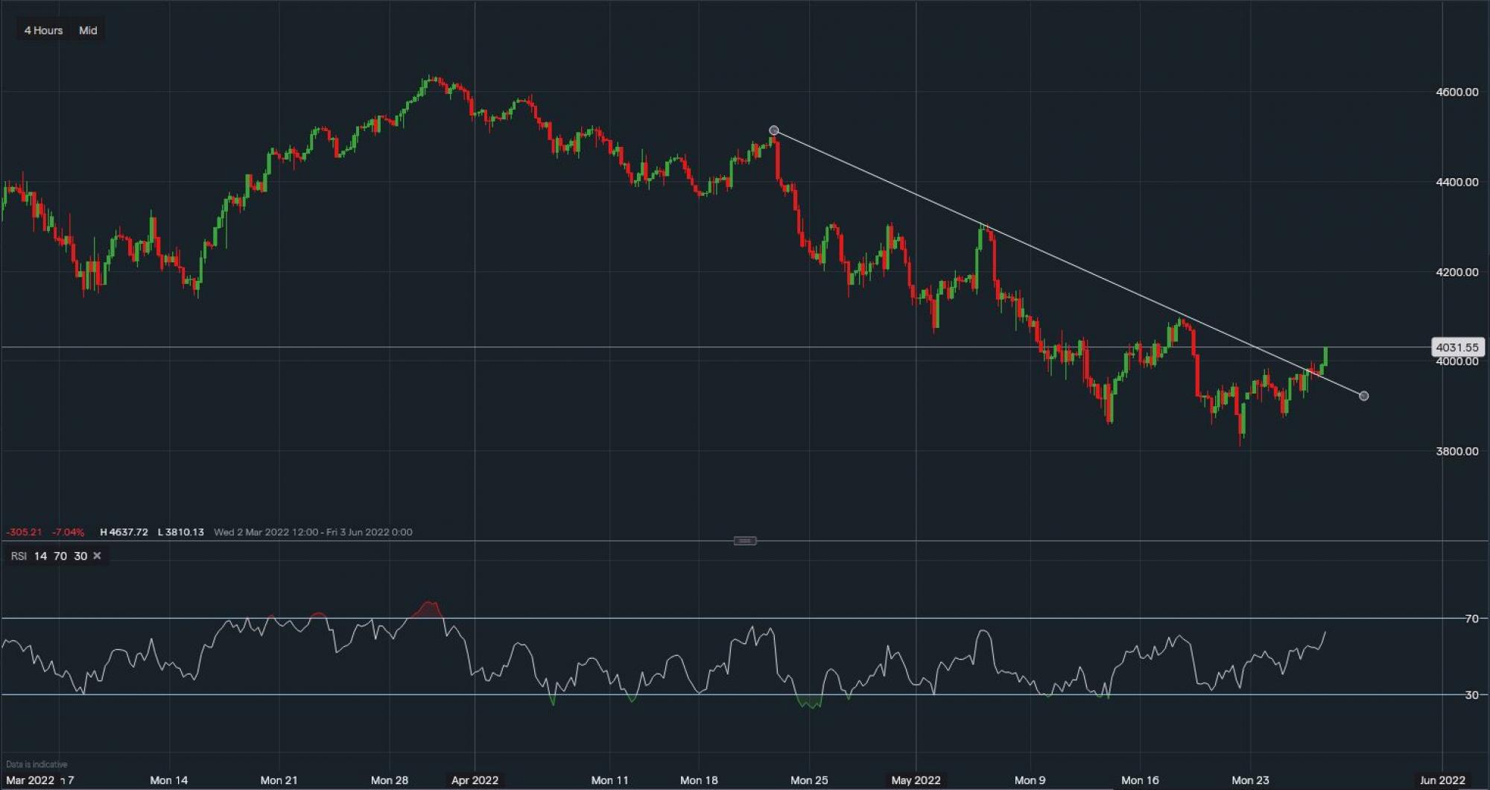Click the pane divider handle above RSI
This screenshot has width=1490, height=790.
pyautogui.click(x=744, y=540)
